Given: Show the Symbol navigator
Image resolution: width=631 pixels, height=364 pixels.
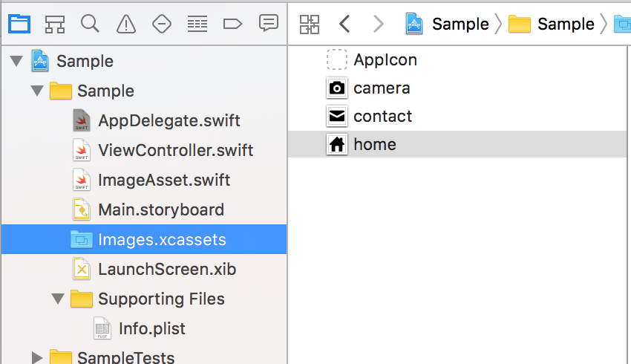Looking at the screenshot, I should tap(54, 24).
